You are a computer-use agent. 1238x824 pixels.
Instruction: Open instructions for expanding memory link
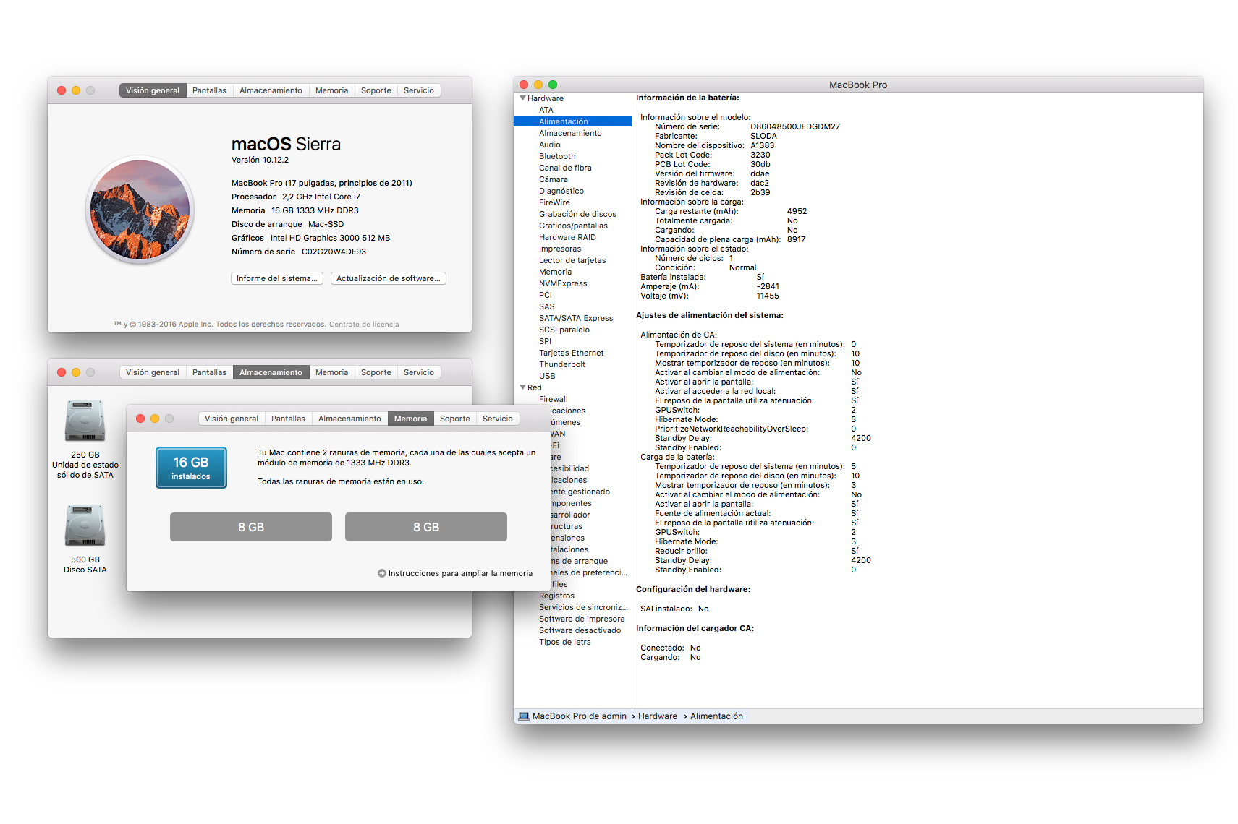(460, 573)
